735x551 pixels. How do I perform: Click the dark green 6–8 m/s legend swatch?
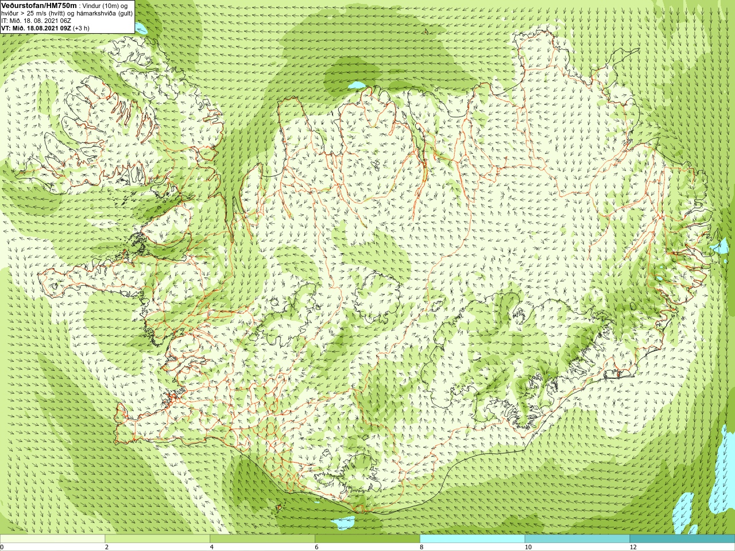click(367, 539)
